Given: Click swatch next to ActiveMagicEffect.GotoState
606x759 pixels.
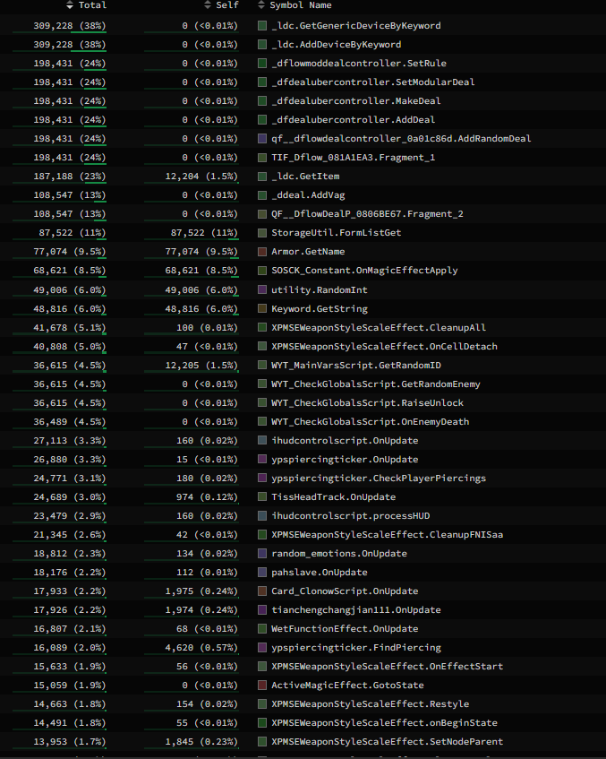Looking at the screenshot, I should click(x=262, y=686).
